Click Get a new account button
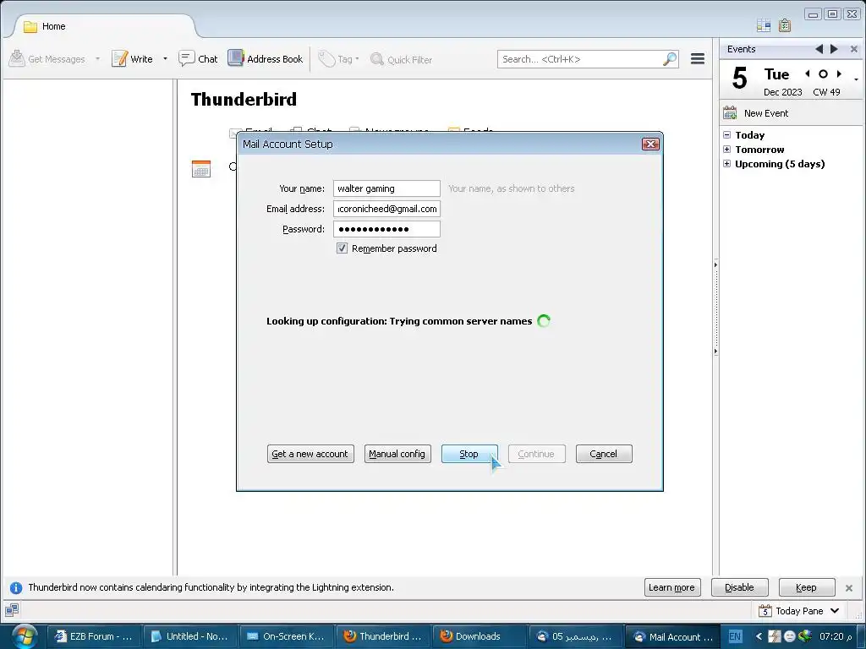This screenshot has height=649, width=866. tap(310, 454)
